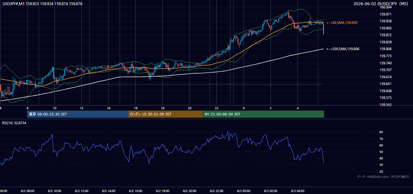Click the 200 SMA label 159.806

pos(343,49)
